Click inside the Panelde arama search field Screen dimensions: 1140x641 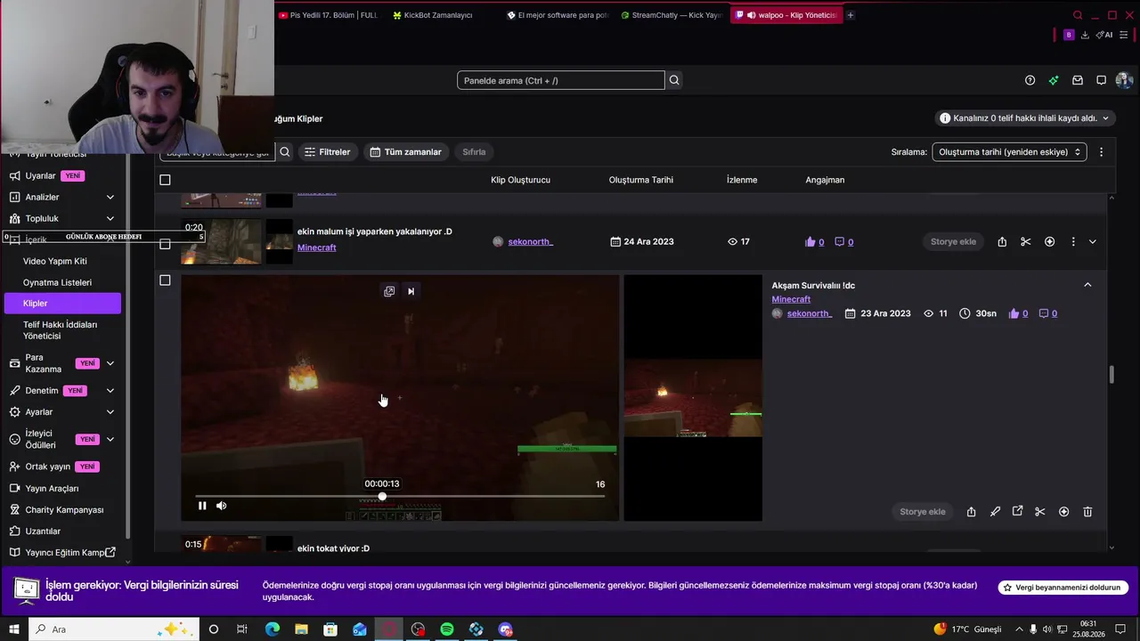click(x=561, y=80)
